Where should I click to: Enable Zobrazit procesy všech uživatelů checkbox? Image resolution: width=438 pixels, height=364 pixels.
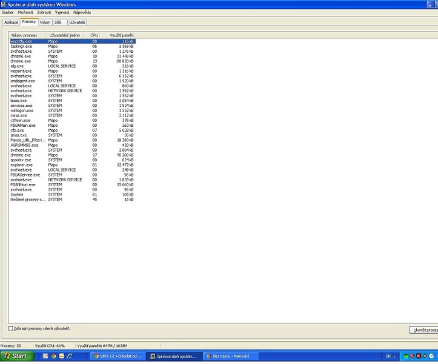tap(11, 329)
